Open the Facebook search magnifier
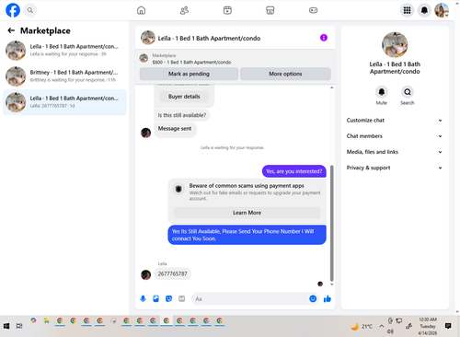 coord(30,10)
